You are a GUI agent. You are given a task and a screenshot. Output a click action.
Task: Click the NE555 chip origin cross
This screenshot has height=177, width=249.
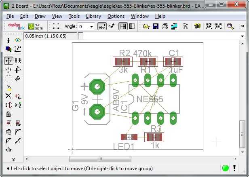154,99
